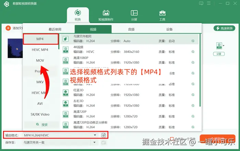Viewport: 240px width, 151px height.
Task: Open settings gear for 高清720P preset
Action: pos(193,116)
